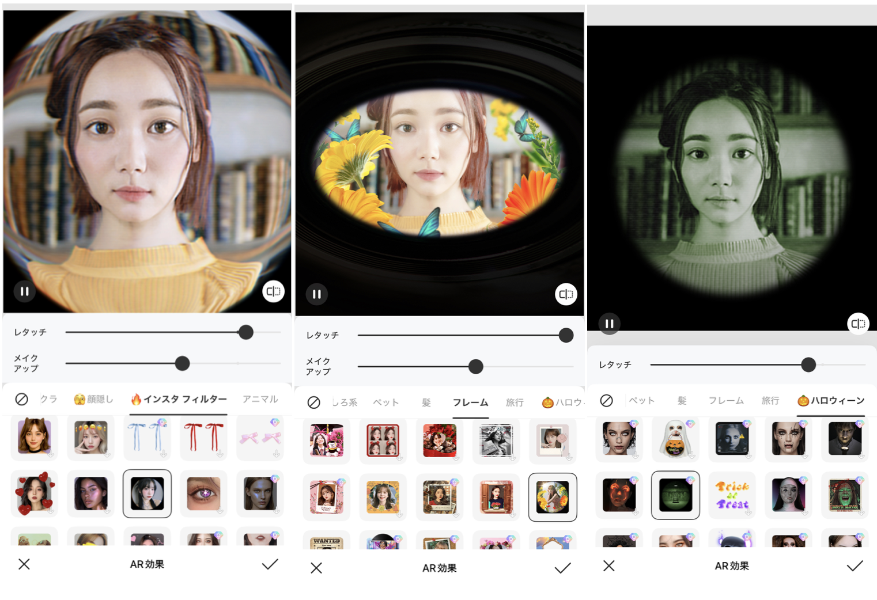This screenshot has height=600, width=877.
Task: Select the purple eye makeup filter thumbnail
Action: [203, 494]
